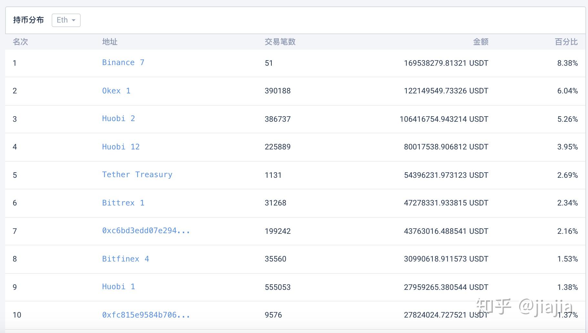The image size is (588, 333).
Task: Click the 1.53% percentage value
Action: pos(567,259)
